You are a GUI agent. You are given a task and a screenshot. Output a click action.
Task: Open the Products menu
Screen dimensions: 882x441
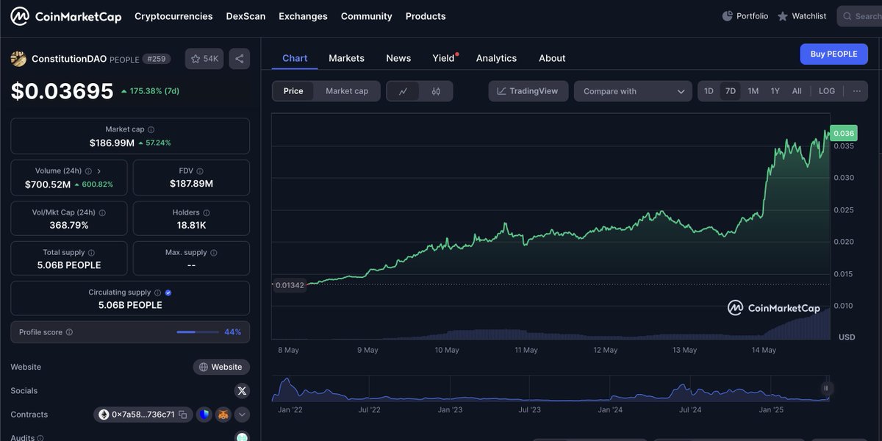(426, 16)
